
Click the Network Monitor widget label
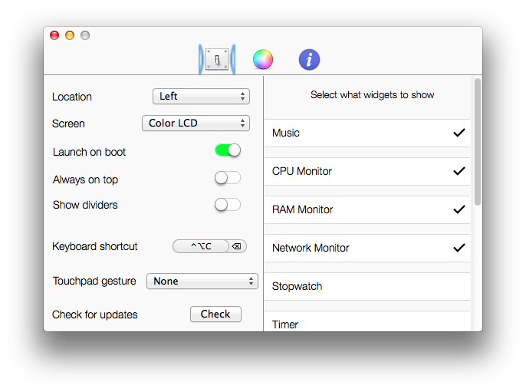pos(311,248)
